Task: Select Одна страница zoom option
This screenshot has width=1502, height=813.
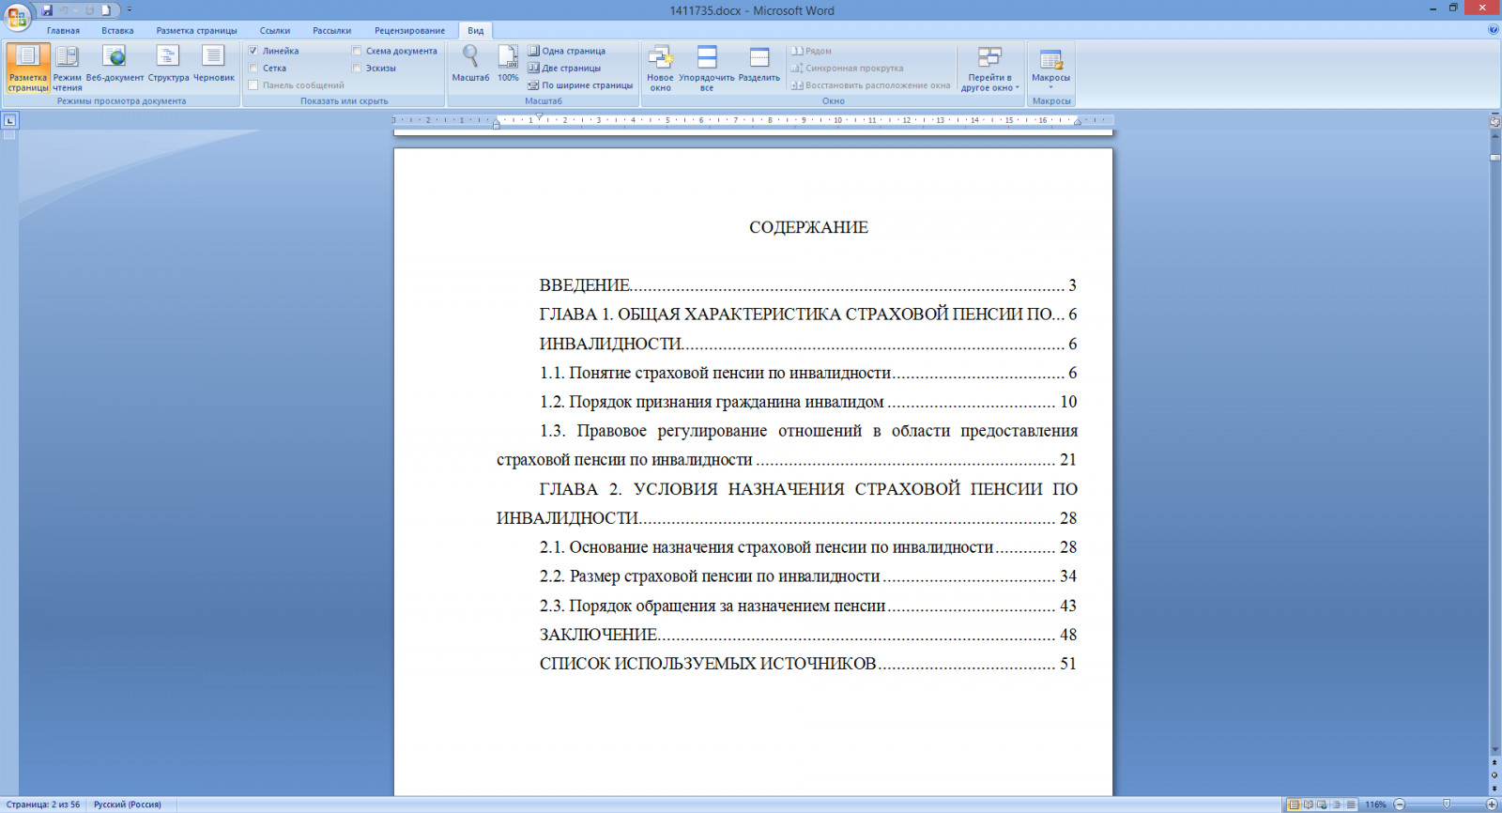Action: (x=567, y=51)
